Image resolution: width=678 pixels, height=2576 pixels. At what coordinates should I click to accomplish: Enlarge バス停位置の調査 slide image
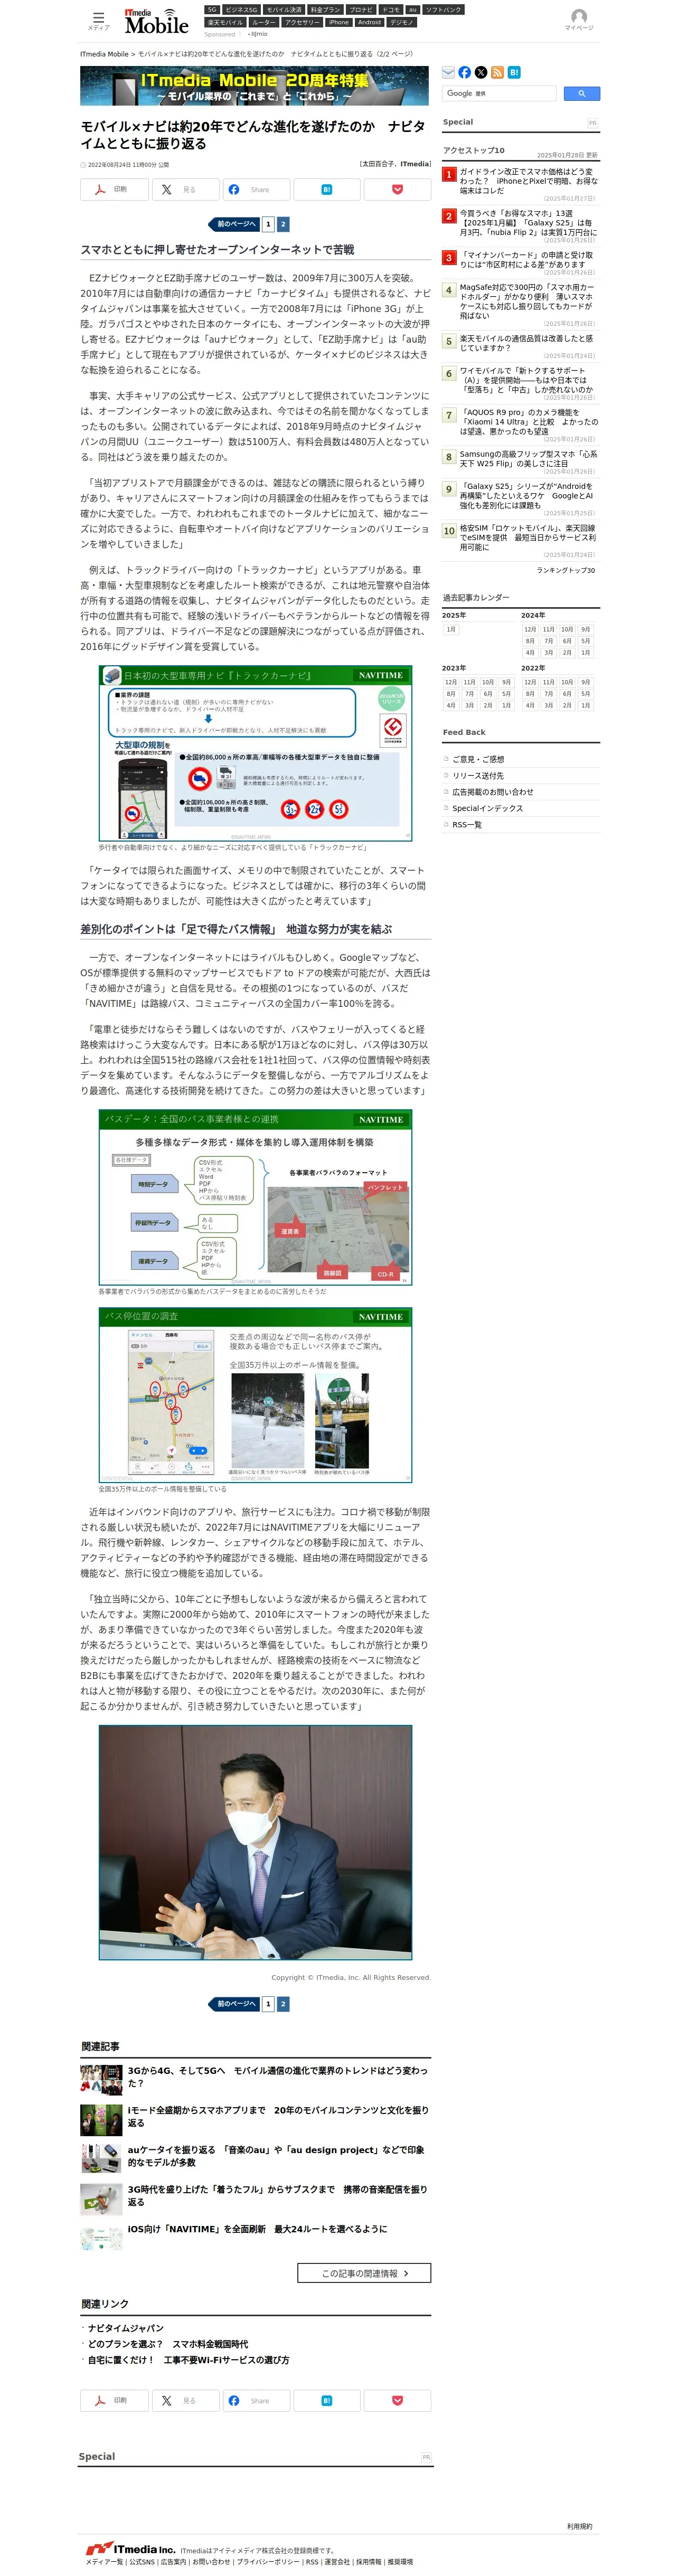pos(255,1395)
